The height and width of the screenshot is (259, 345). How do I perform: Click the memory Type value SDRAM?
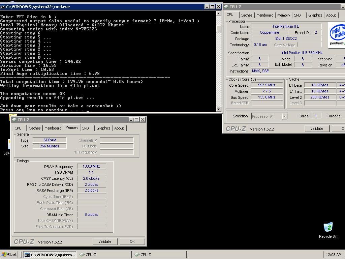click(50, 140)
